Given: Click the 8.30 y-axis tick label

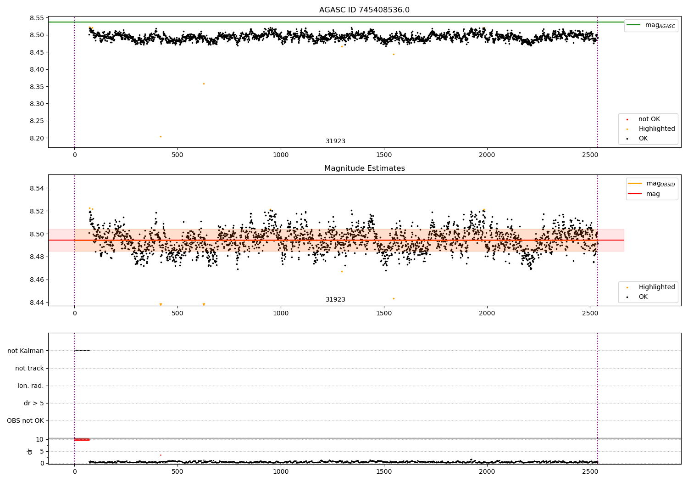Looking at the screenshot, I should [x=37, y=104].
